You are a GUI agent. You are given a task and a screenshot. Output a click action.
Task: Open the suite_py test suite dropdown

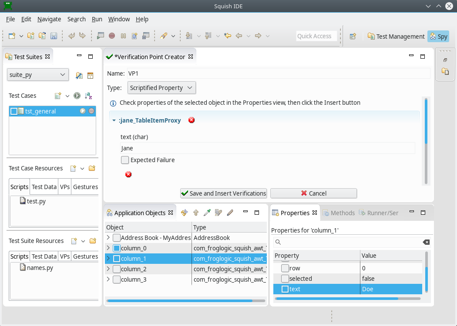click(38, 75)
